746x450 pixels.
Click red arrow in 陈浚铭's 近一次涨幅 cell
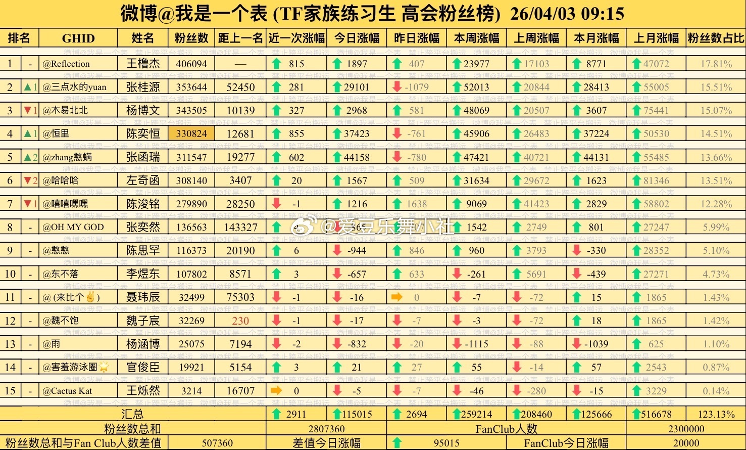(276, 204)
